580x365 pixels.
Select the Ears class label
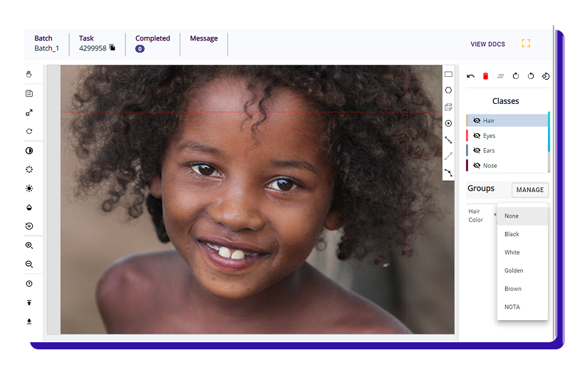(x=489, y=150)
